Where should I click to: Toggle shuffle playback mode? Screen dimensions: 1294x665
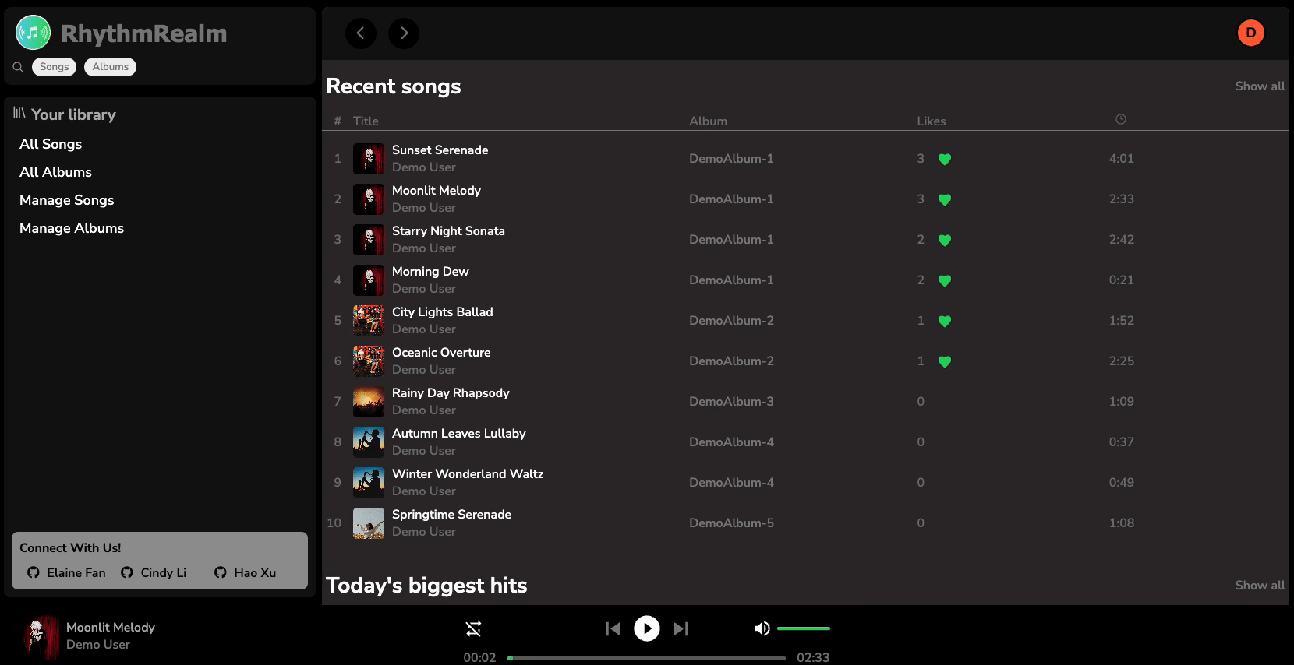coord(473,628)
